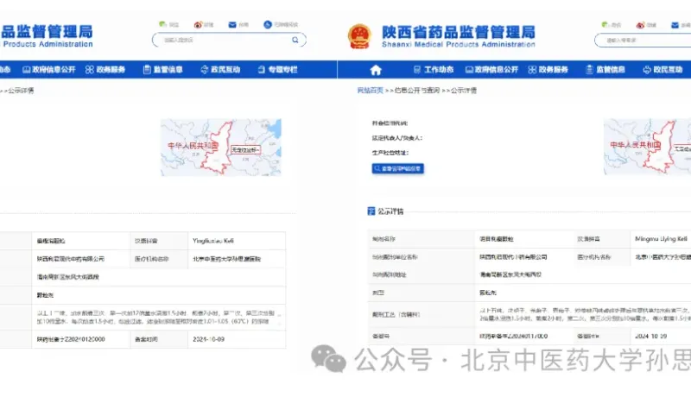Open the WeChat icon on the right page header
This screenshot has width=691, height=397.
point(605,25)
